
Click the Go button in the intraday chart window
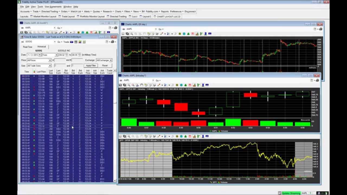coord(157,80)
